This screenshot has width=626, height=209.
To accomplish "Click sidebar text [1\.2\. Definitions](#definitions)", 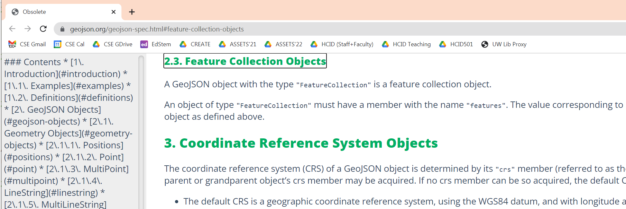I will click(69, 98).
